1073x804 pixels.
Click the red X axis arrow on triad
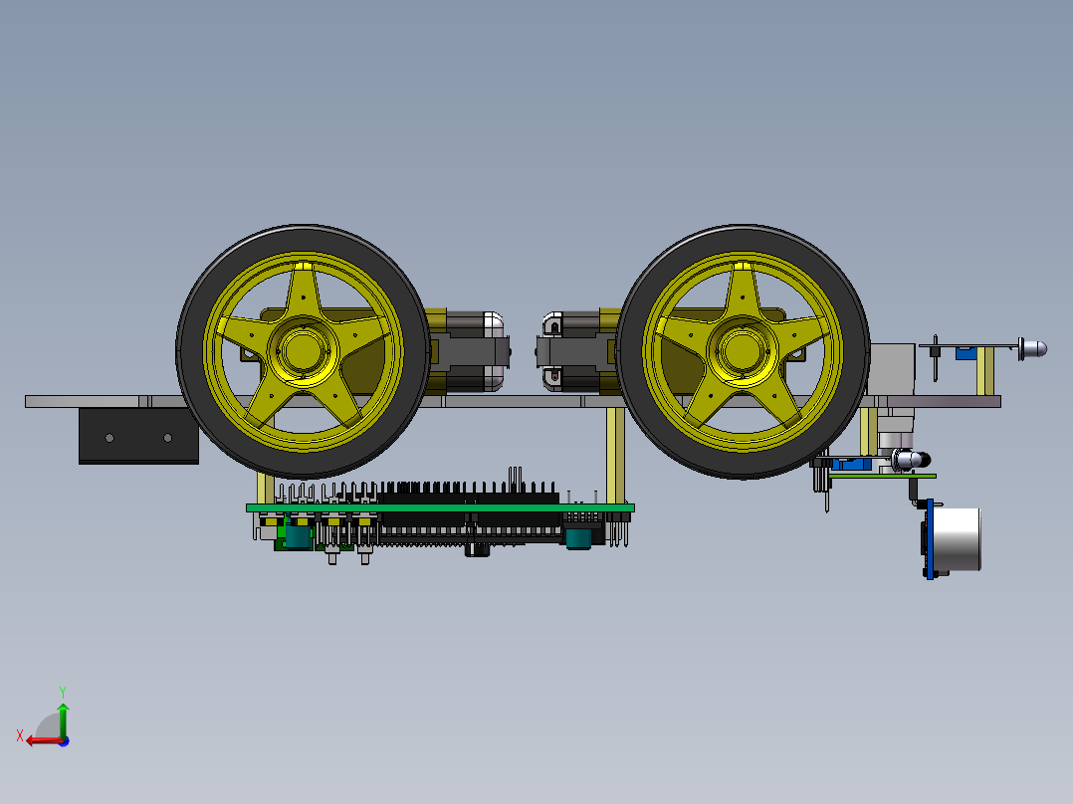pos(36,740)
